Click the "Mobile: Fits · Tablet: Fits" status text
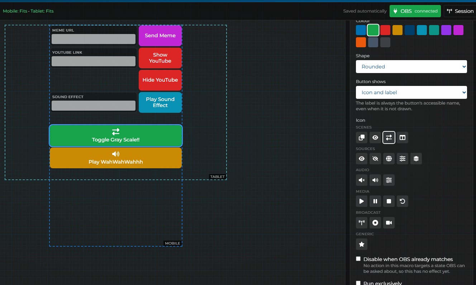The height and width of the screenshot is (285, 476). pos(28,11)
